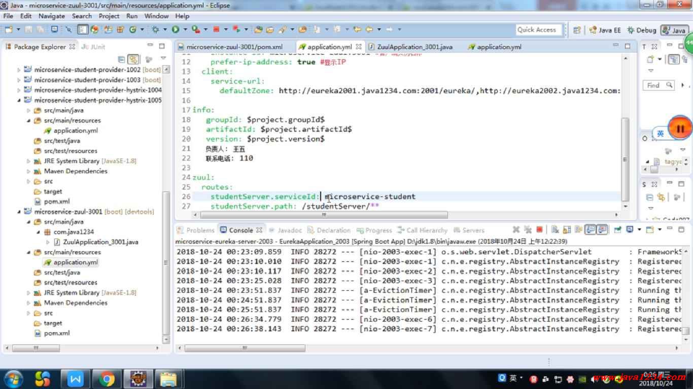Select the target folder under zuul-3001
Screen dimensions: 693x389
(x=48, y=323)
